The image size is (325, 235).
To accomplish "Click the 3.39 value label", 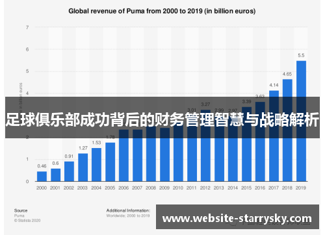I will 246,101.
